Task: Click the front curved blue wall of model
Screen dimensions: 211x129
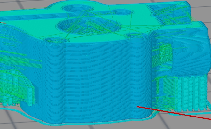Action: [96, 83]
